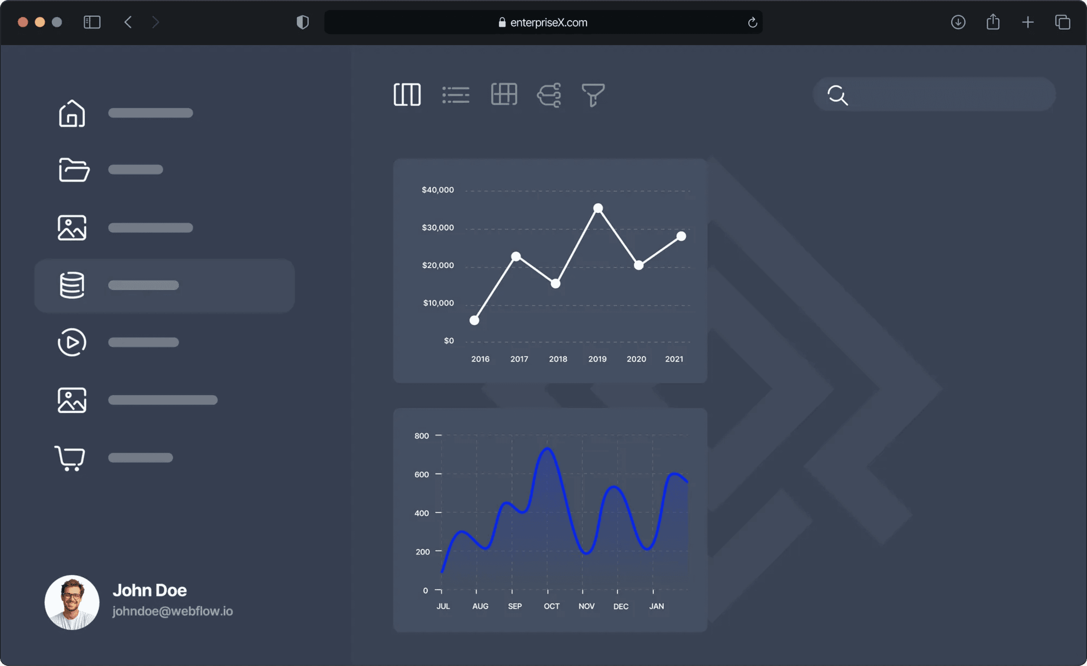Click the play video sidebar icon
This screenshot has height=666, width=1087.
click(72, 342)
